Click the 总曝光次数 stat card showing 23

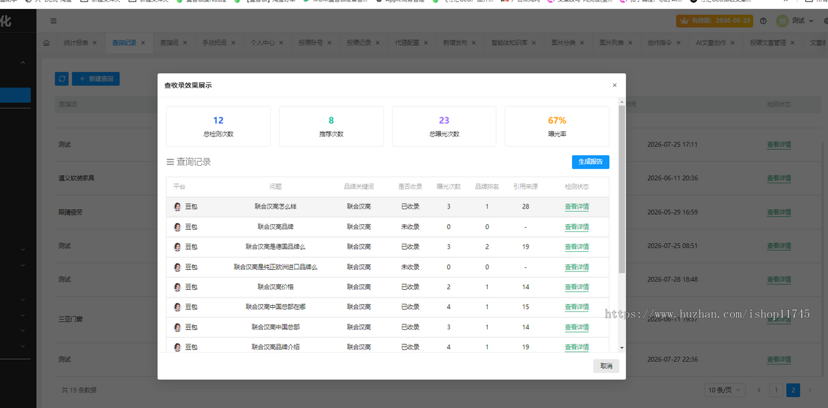[x=444, y=126]
